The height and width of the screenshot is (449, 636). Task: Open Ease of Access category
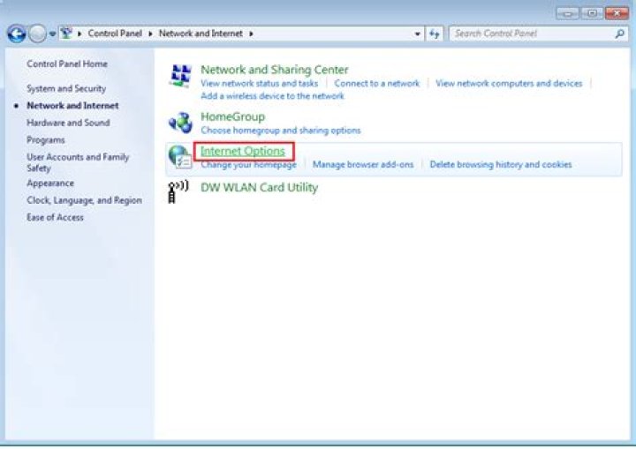tap(55, 217)
